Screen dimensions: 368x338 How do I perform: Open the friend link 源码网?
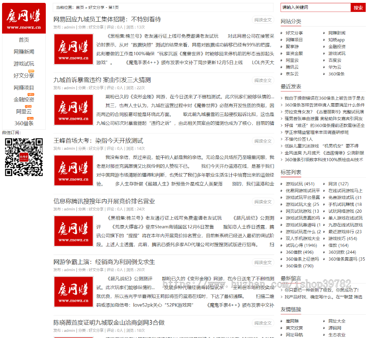334,328
